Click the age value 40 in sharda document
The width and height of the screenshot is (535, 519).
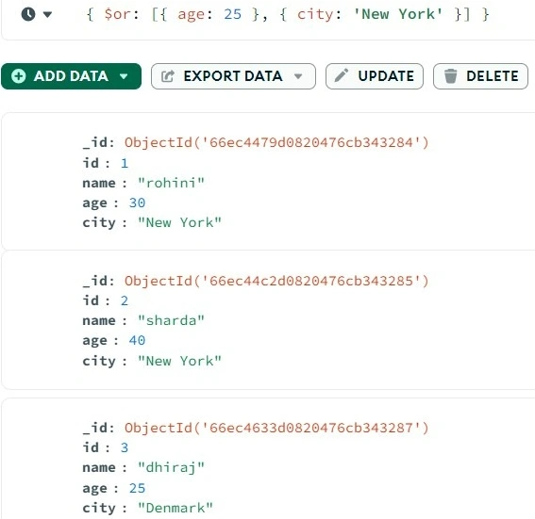tap(137, 340)
